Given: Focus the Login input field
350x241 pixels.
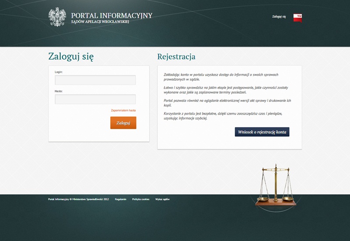Looking at the screenshot, I should click(x=95, y=80).
